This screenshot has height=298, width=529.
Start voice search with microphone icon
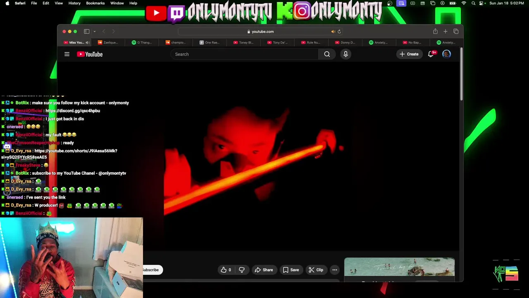click(346, 54)
